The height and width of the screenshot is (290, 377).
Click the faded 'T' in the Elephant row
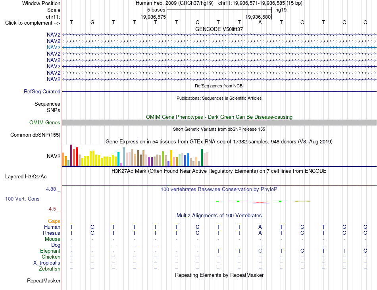point(344,251)
